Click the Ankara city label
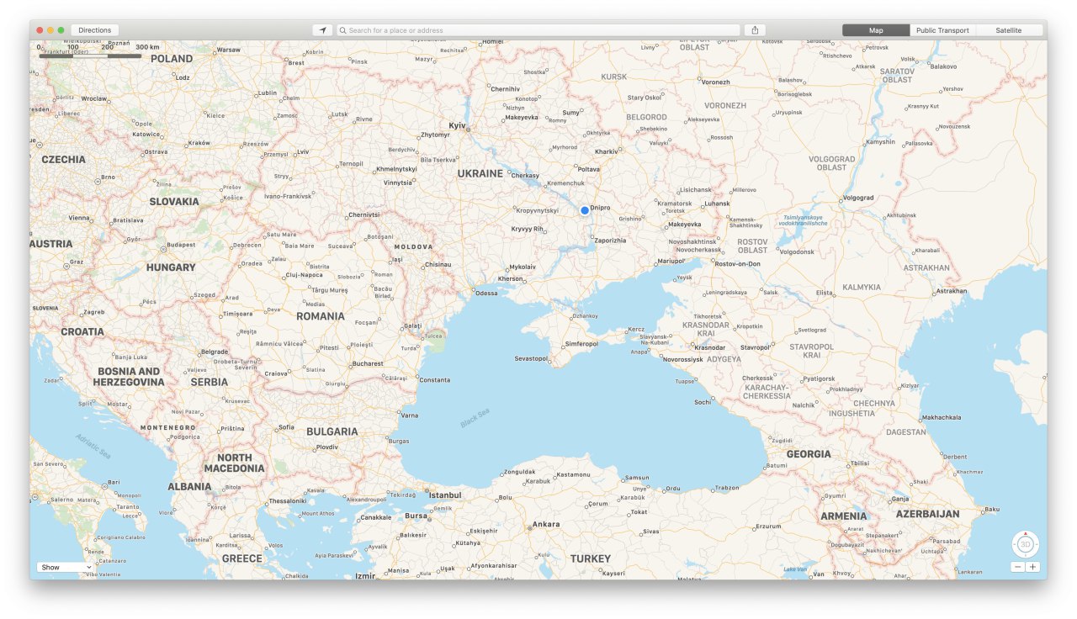The height and width of the screenshot is (619, 1077). click(x=546, y=524)
